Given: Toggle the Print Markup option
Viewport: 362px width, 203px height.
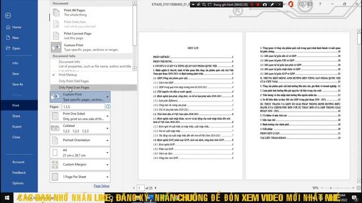Looking at the screenshot, I should click(x=93, y=75).
